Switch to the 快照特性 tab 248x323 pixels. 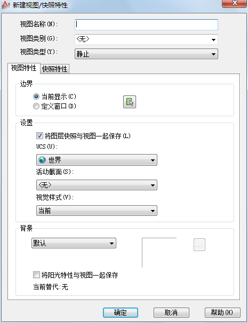tap(54, 69)
